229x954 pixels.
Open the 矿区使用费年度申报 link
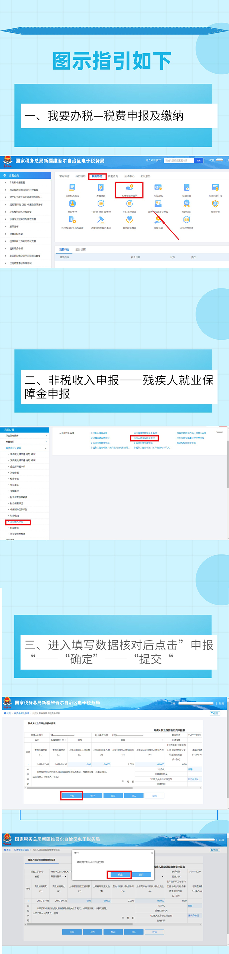point(143,443)
